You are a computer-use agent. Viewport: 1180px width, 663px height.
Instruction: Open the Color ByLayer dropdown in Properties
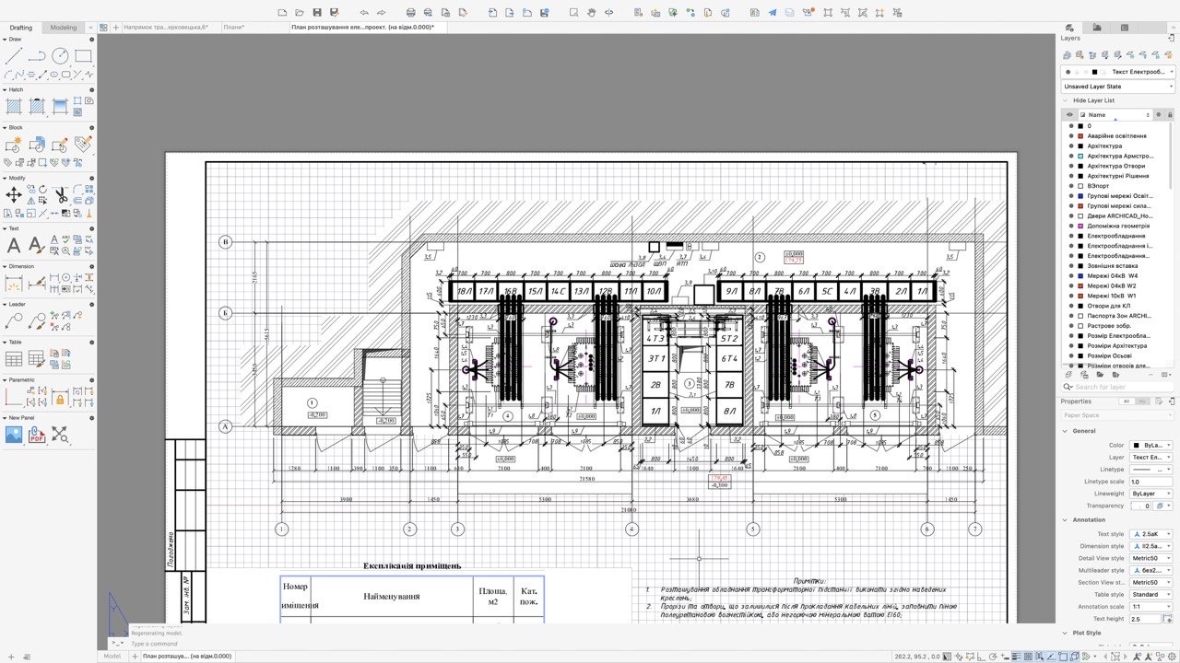(x=1150, y=445)
